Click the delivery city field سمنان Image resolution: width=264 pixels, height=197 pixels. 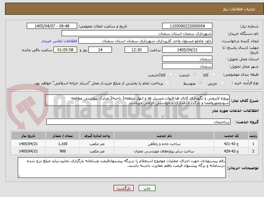pyautogui.click(x=187, y=66)
